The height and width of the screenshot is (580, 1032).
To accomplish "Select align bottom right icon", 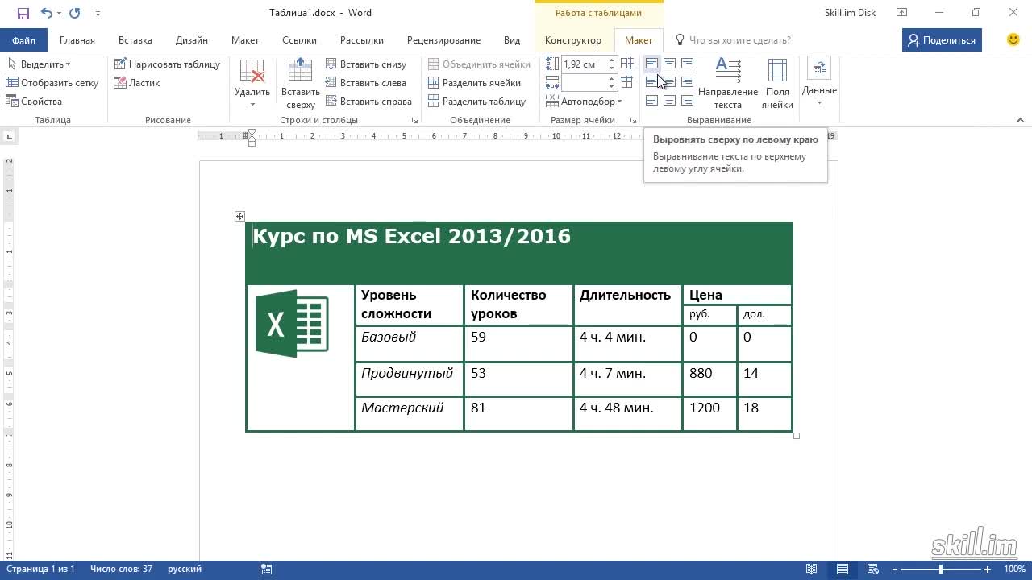I will pyautogui.click(x=687, y=101).
